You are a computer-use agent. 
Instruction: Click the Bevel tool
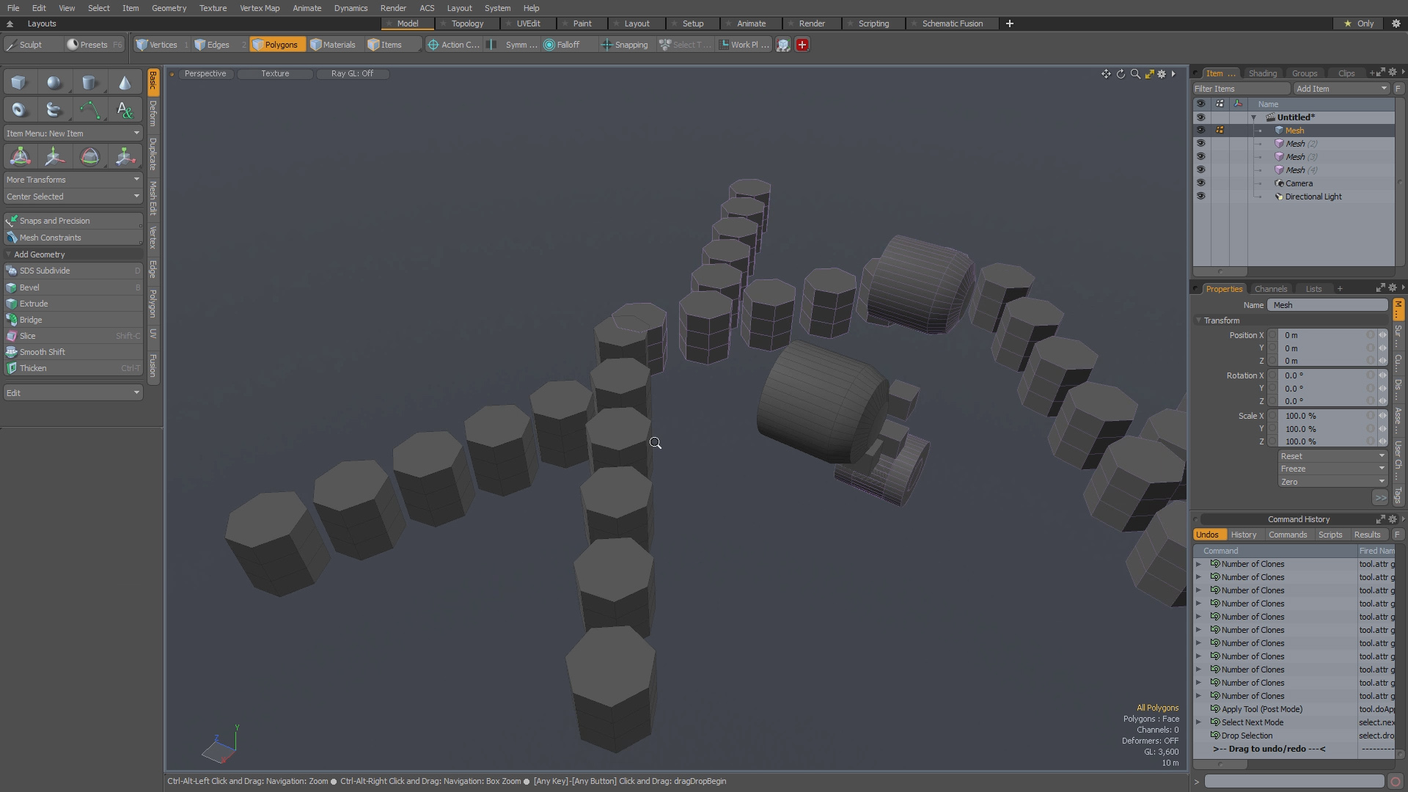point(29,287)
